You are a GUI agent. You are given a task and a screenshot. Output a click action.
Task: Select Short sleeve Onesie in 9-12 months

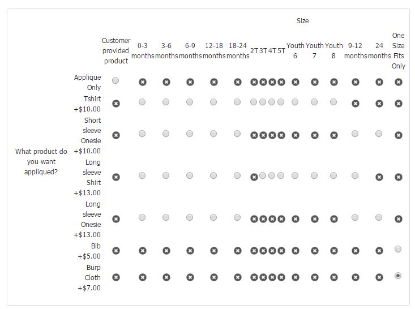355,134
